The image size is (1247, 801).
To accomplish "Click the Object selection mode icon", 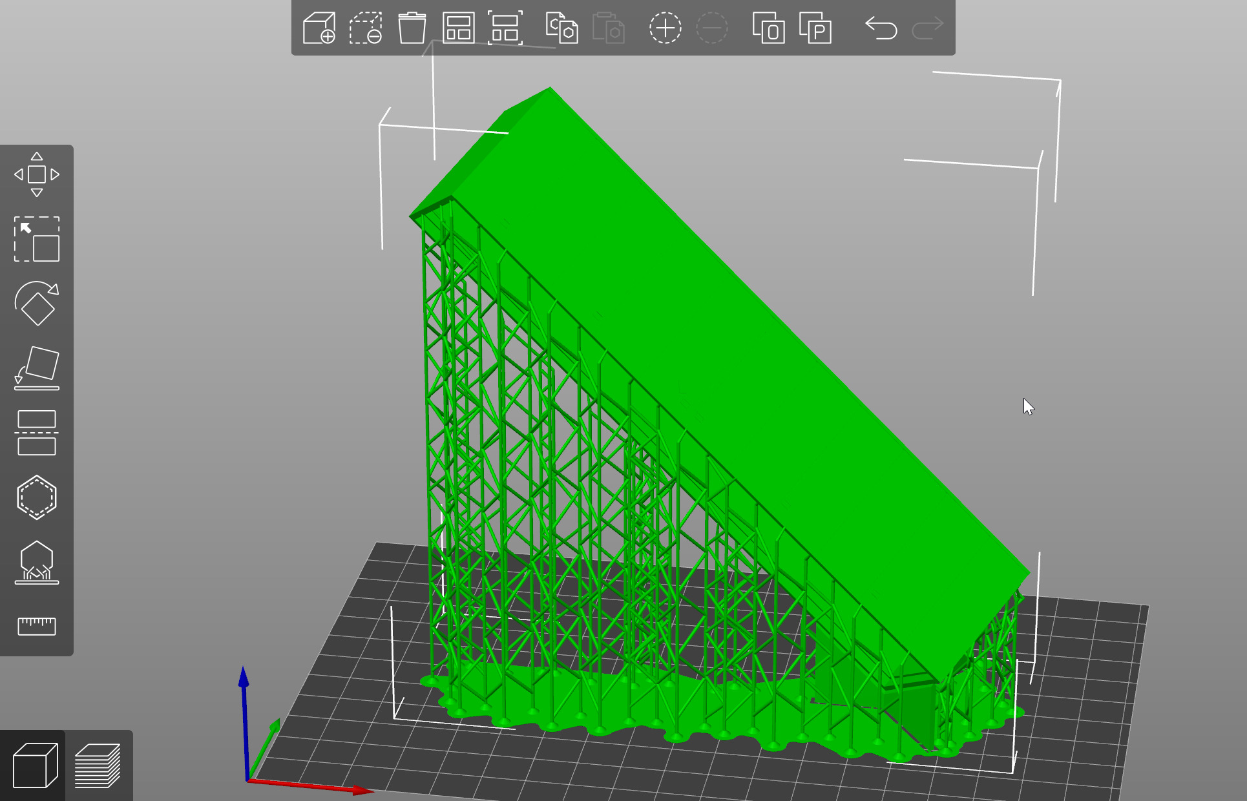I will pyautogui.click(x=768, y=28).
